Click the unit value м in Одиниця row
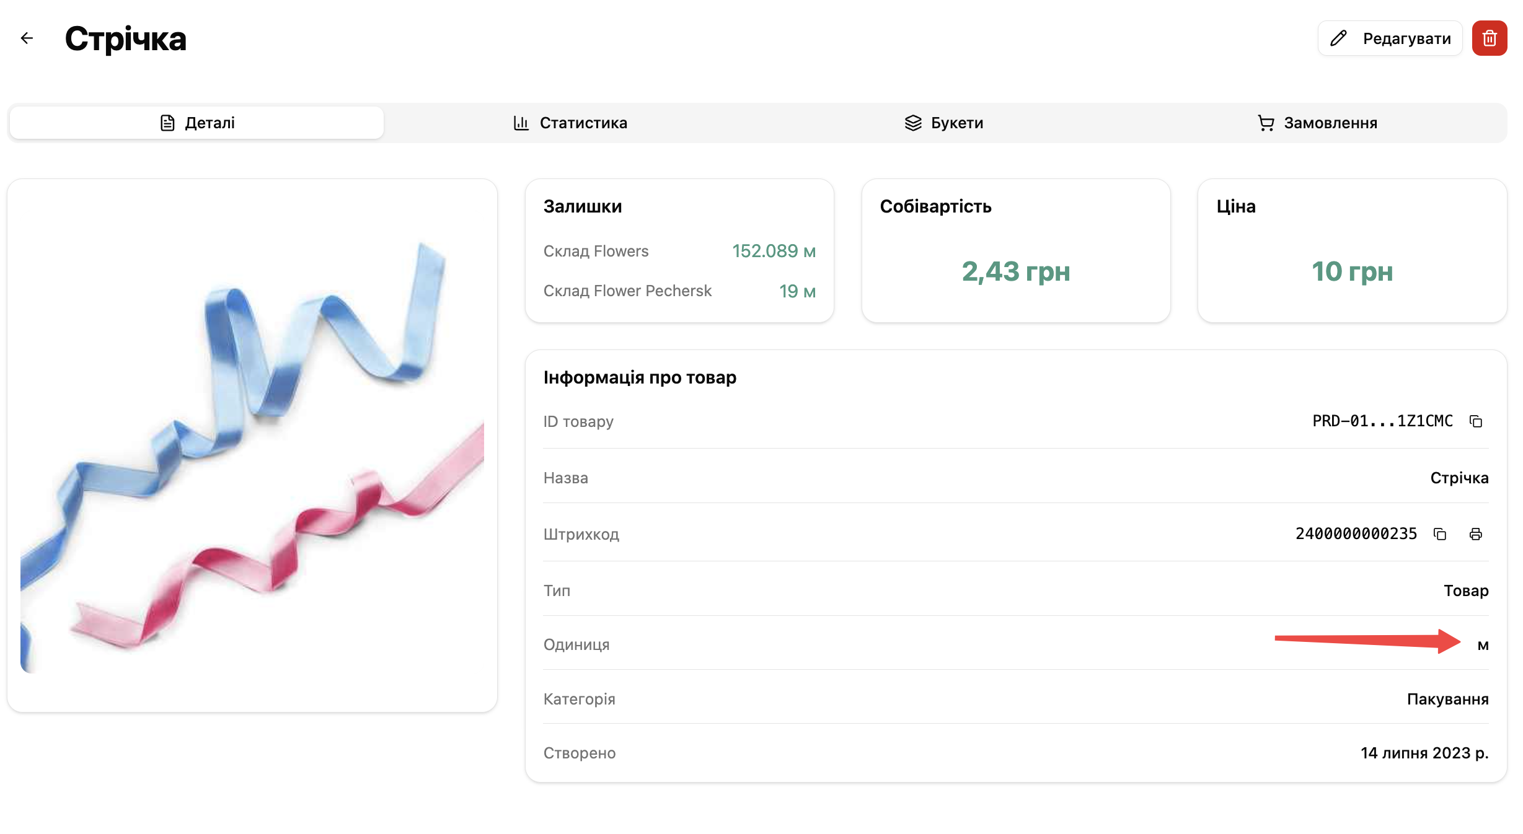 pyautogui.click(x=1483, y=645)
